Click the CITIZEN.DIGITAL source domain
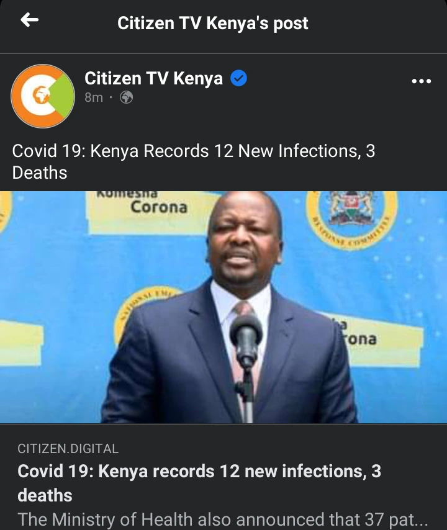This screenshot has width=447, height=530. tap(68, 449)
